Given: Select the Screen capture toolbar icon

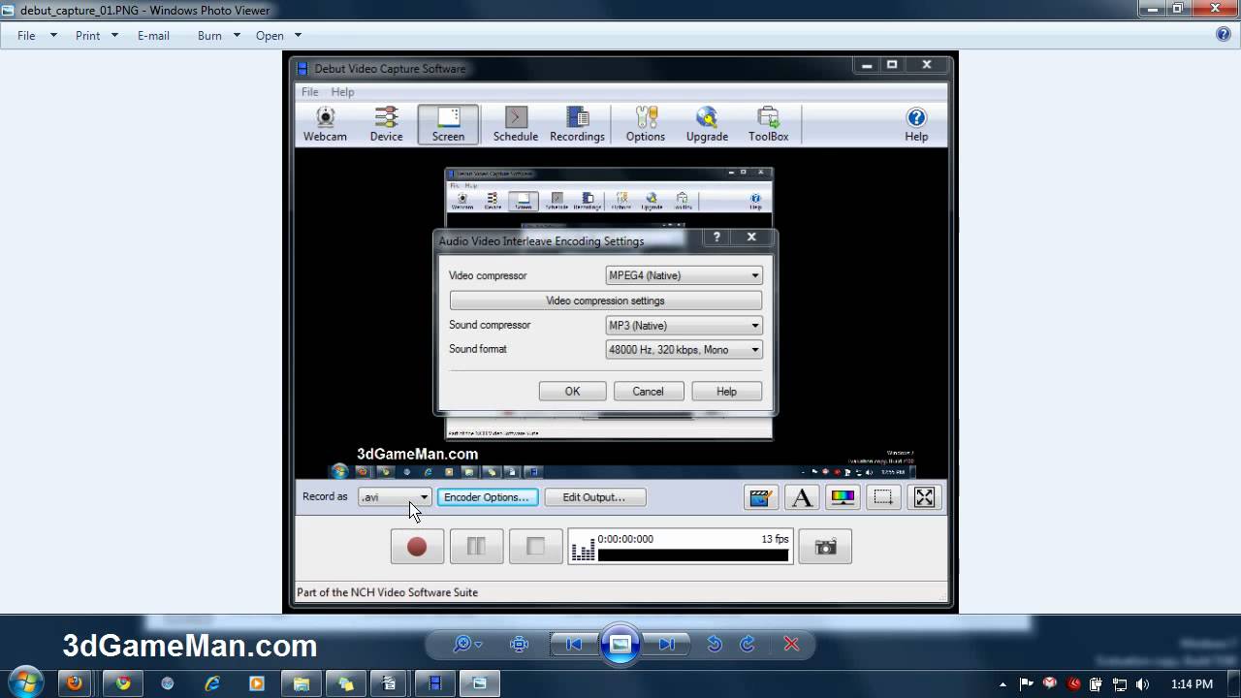Looking at the screenshot, I should (448, 125).
